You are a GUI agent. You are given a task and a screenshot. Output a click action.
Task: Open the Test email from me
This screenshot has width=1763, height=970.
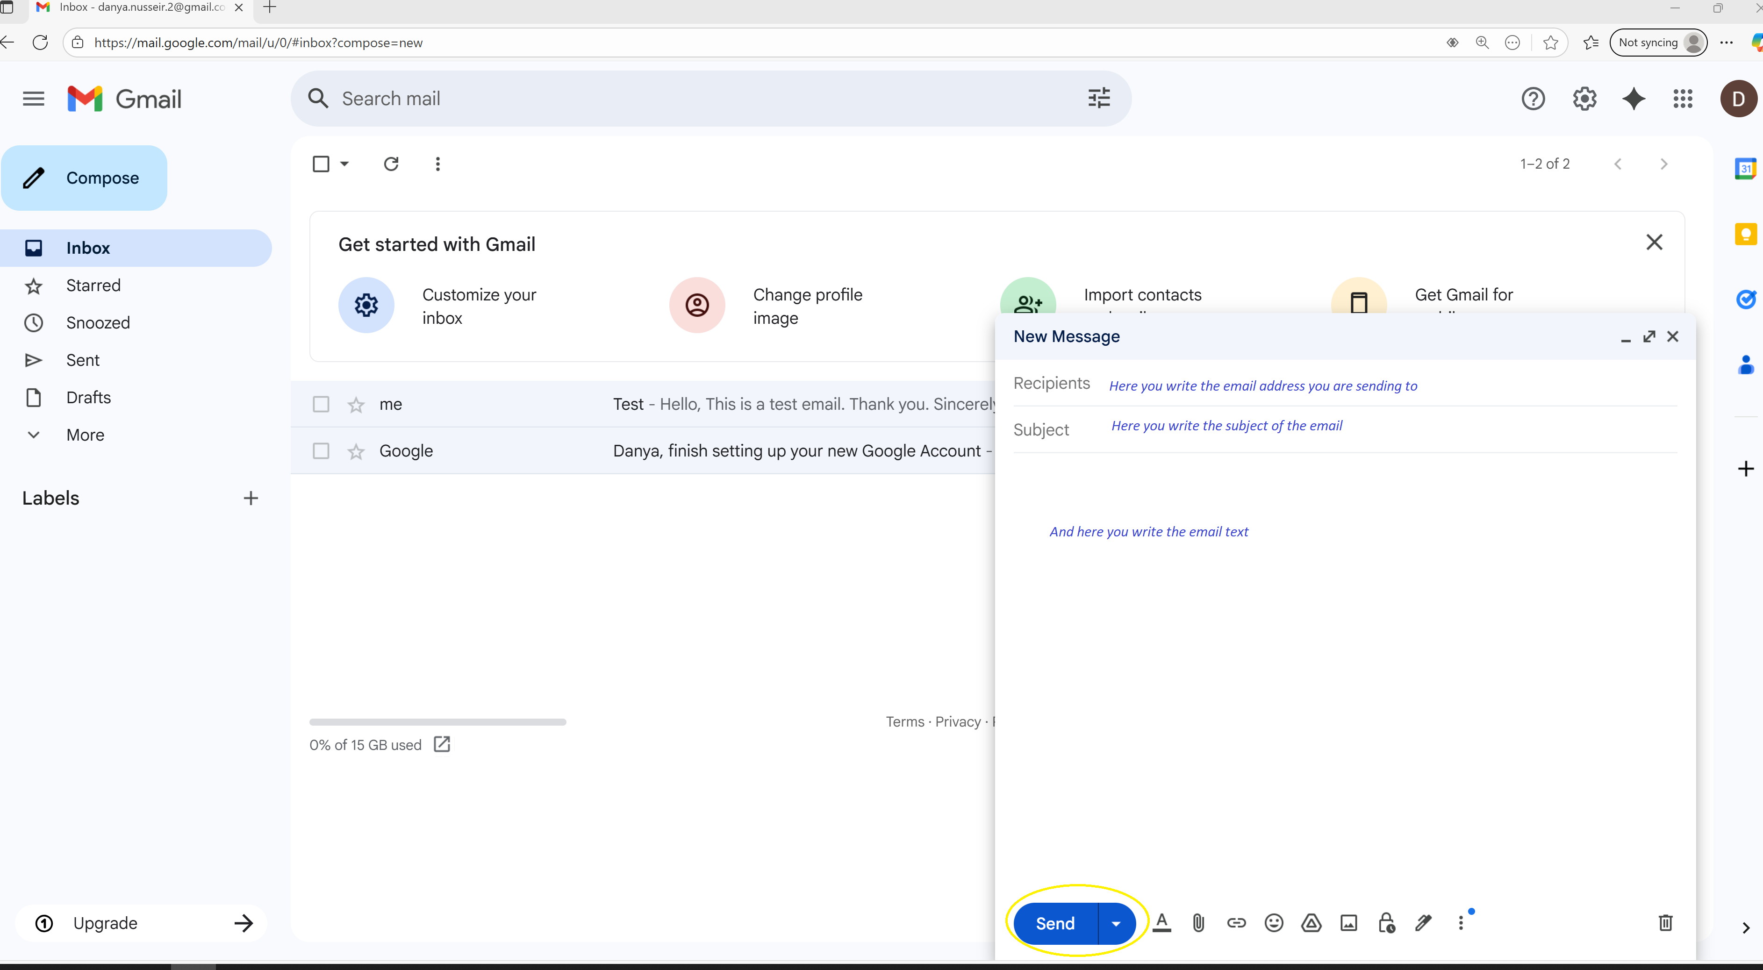pyautogui.click(x=643, y=404)
